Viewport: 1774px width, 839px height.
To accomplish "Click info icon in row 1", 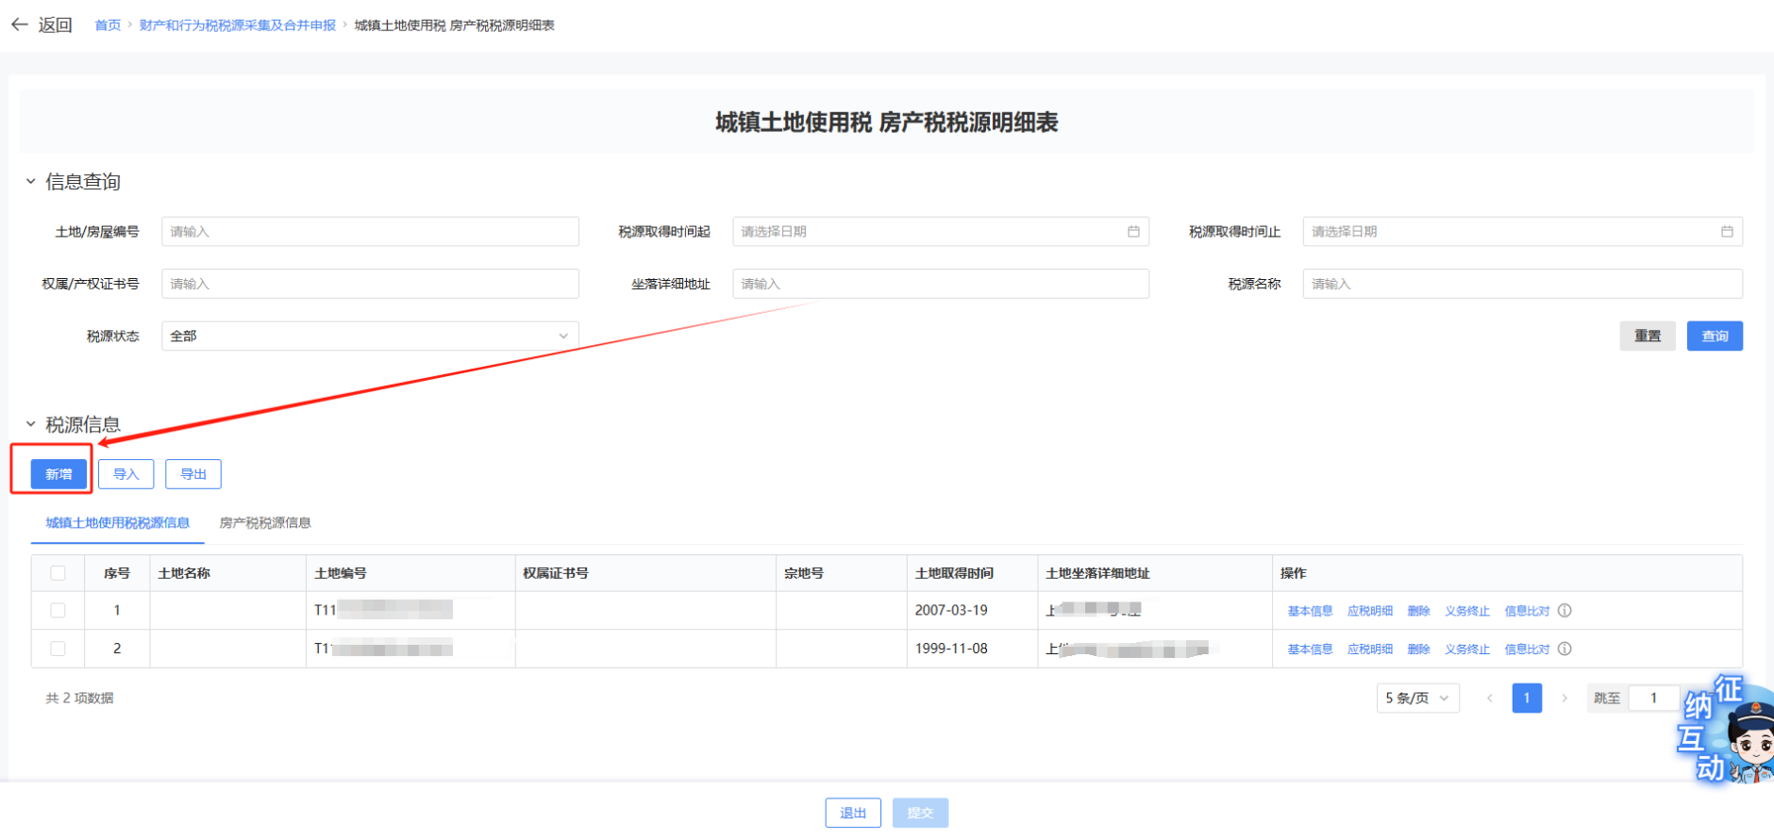I will (x=1565, y=611).
